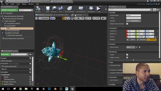Open the Rotation type dropdown arrow
The width and height of the screenshot is (161, 91).
[116, 34]
